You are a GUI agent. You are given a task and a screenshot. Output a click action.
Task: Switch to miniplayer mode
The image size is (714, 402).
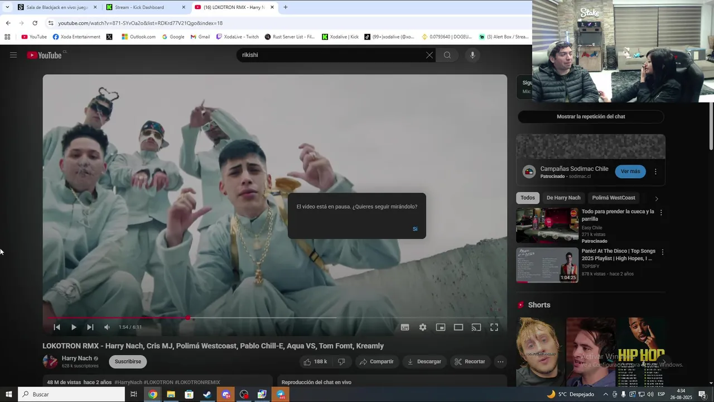(x=441, y=327)
